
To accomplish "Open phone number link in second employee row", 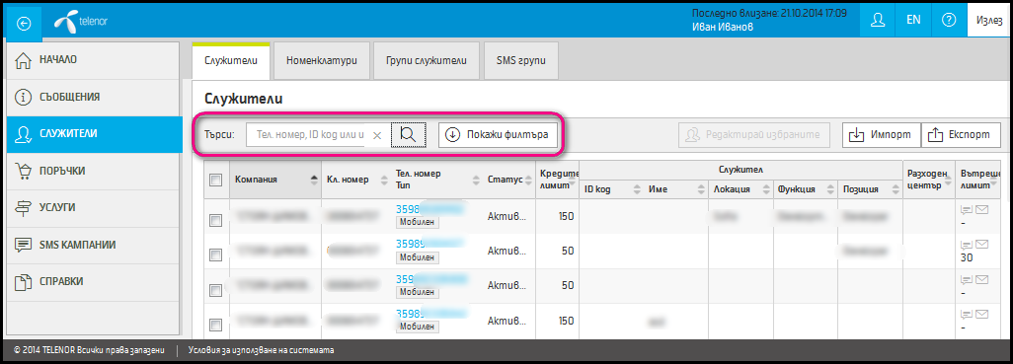I will click(x=430, y=244).
